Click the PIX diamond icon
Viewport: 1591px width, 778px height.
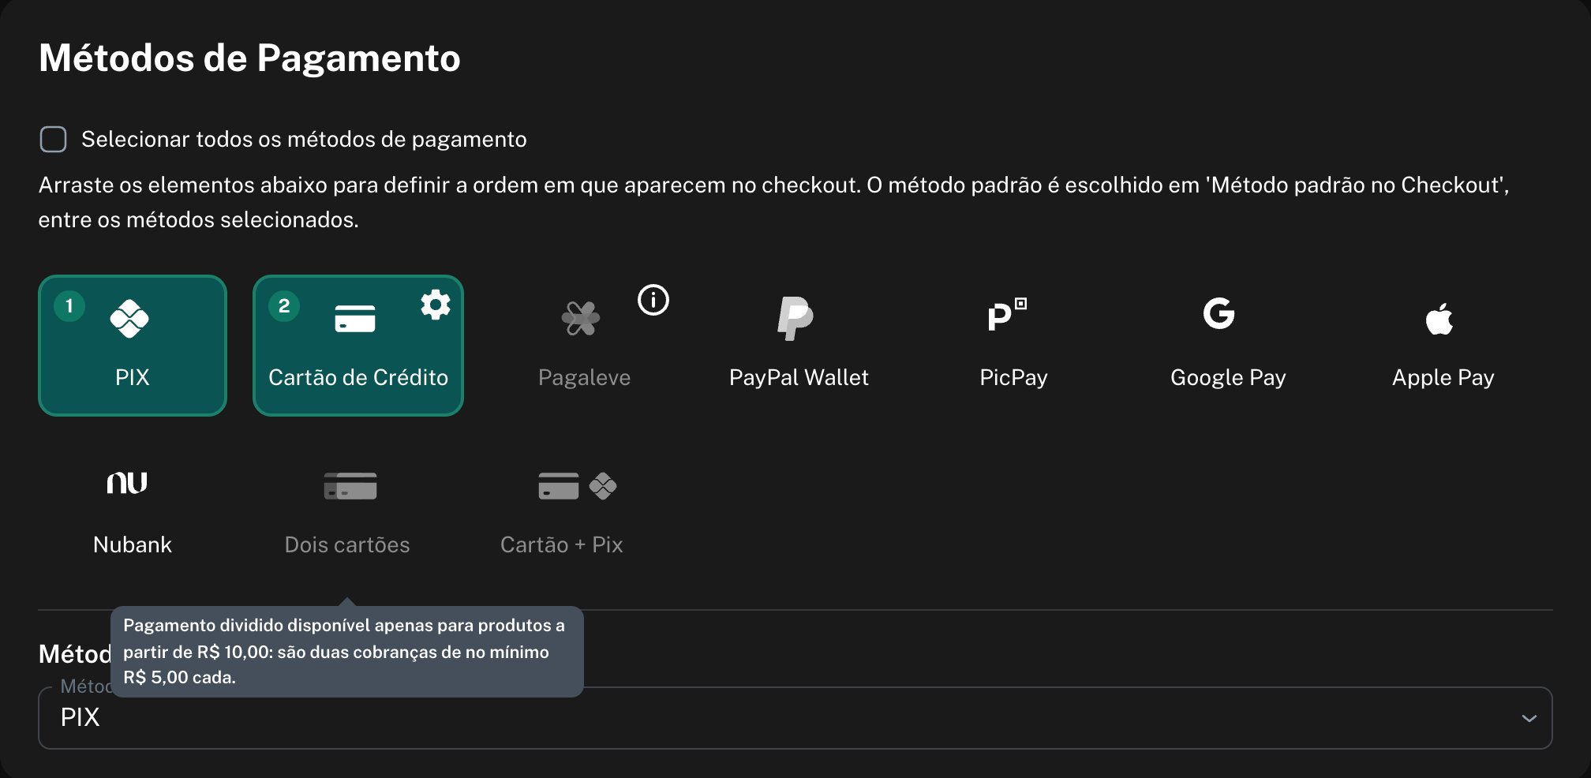129,319
